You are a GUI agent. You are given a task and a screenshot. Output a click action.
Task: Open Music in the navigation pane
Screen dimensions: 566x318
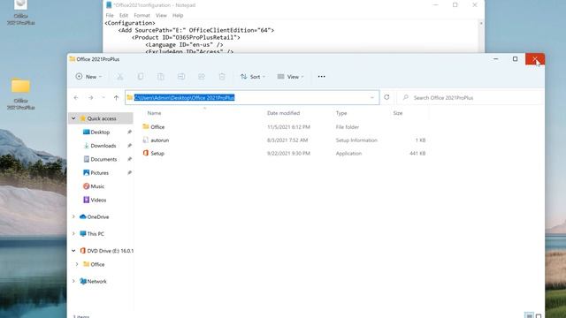point(94,186)
